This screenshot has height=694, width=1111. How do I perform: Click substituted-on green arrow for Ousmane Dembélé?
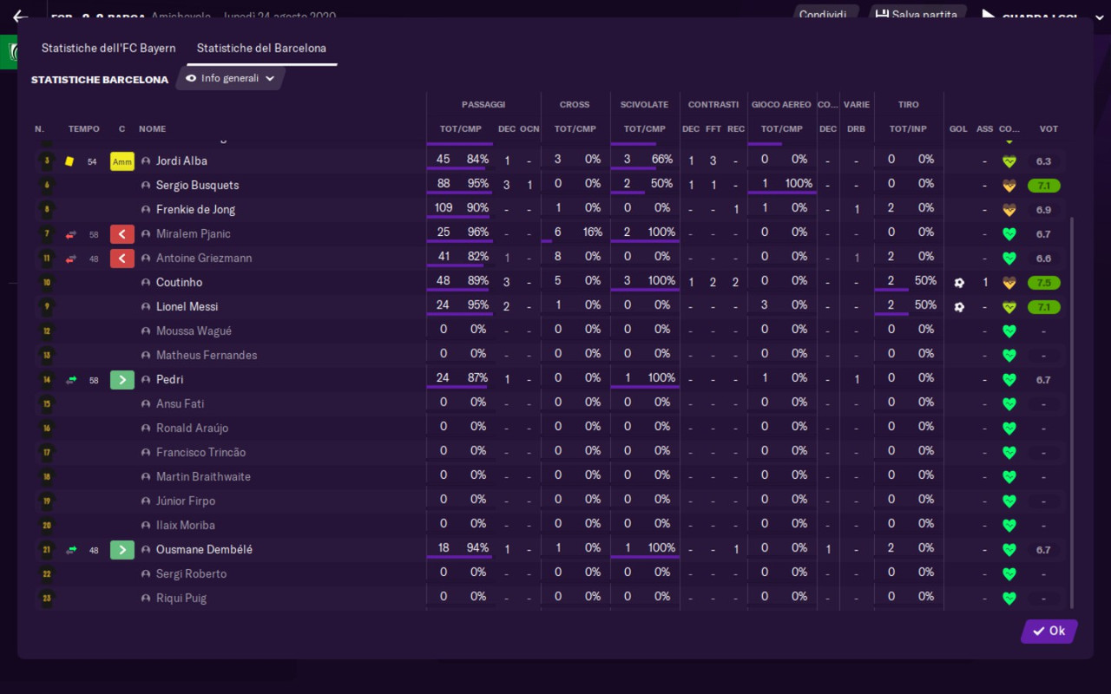122,550
